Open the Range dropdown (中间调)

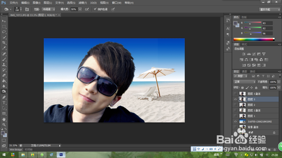click(x=49, y=9)
